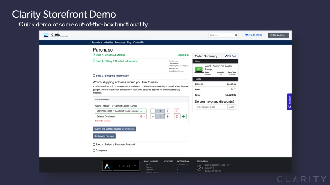Toggle Step 1 Checkout Method checkbox
Viewport: 330px width, 185px height.
click(94, 55)
